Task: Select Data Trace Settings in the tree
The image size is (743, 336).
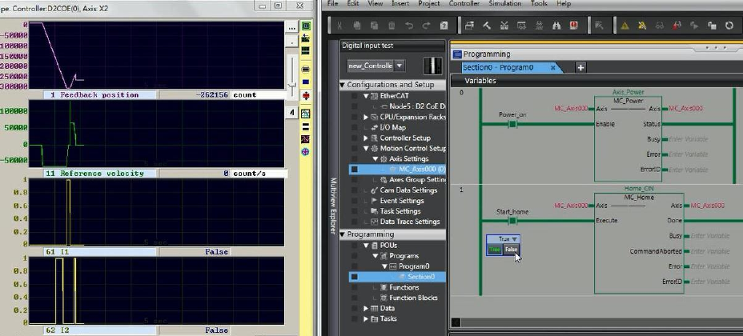Action: coord(409,222)
